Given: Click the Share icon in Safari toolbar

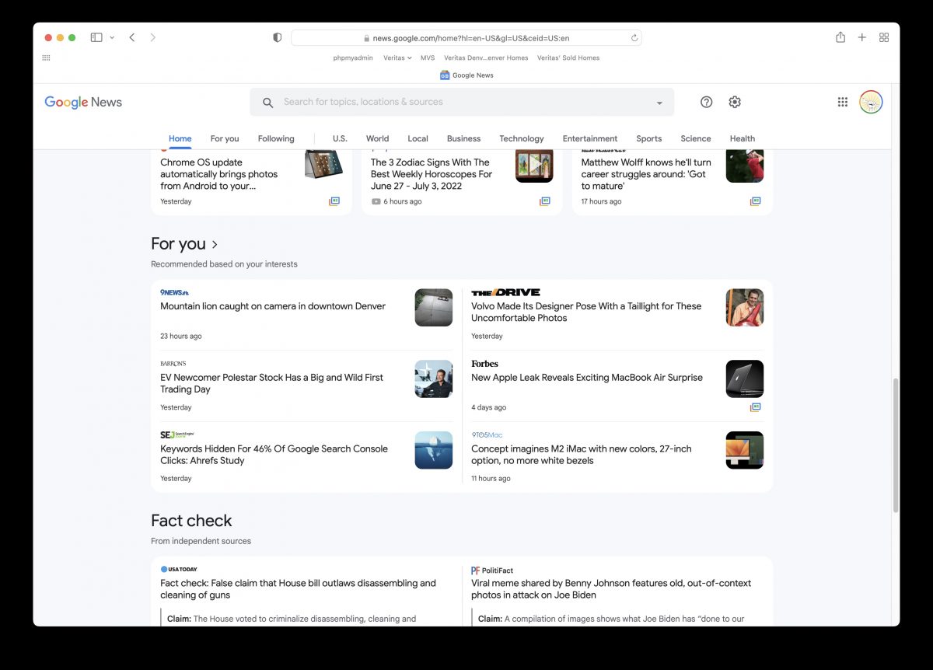Looking at the screenshot, I should [840, 37].
